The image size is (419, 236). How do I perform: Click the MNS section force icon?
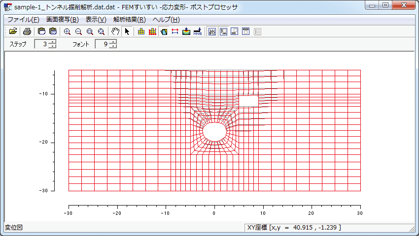click(x=198, y=32)
